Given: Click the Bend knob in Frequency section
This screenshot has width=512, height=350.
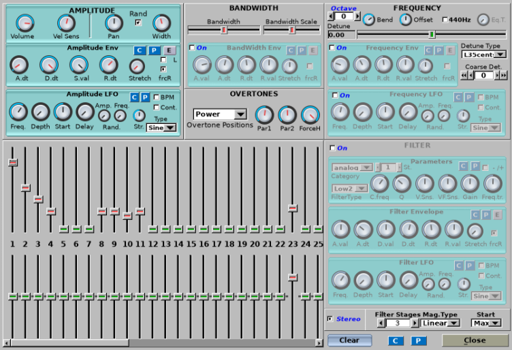Looking at the screenshot, I should pos(368,19).
